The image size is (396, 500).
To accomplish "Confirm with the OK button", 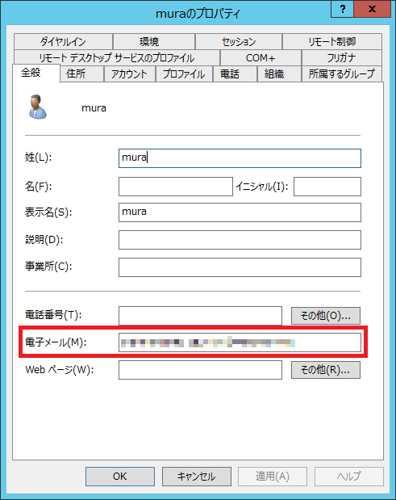I will (120, 477).
